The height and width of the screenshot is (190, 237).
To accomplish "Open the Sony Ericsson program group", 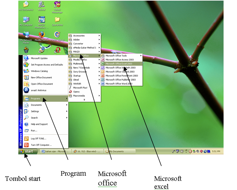I will click(85, 72).
